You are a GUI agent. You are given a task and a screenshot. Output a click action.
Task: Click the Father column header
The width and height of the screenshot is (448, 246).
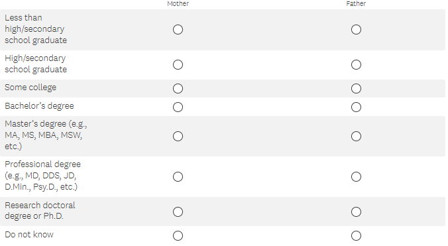click(x=356, y=3)
